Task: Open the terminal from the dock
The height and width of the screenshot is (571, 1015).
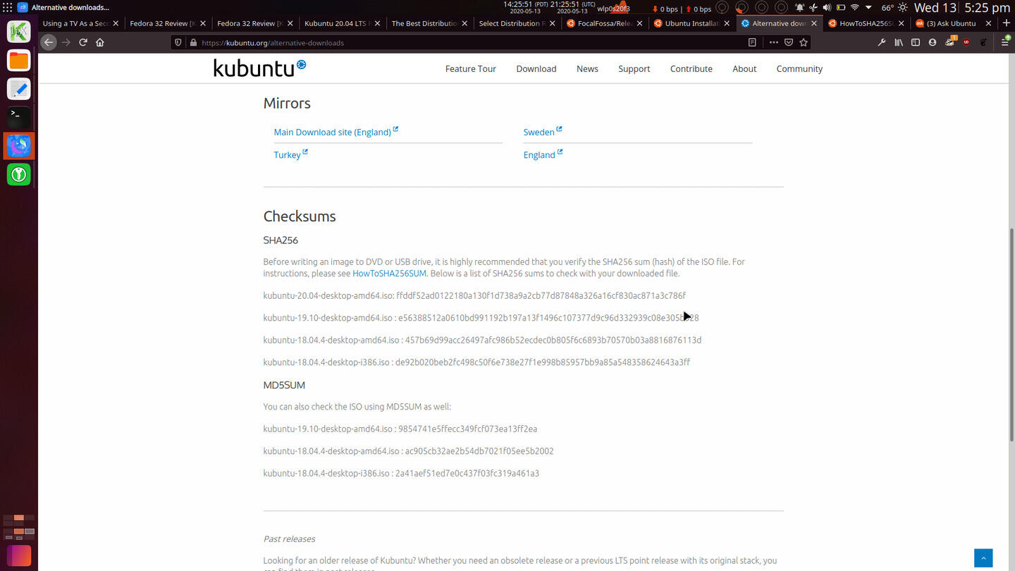Action: 19,117
